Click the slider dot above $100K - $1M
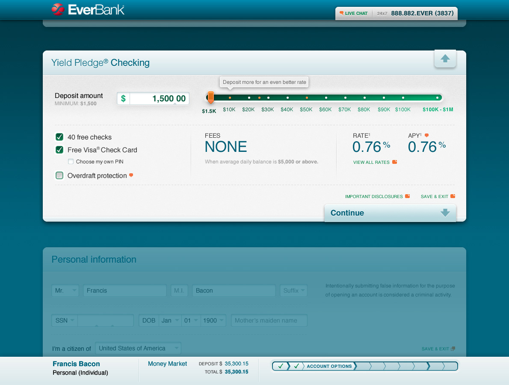The image size is (509, 385). [437, 98]
